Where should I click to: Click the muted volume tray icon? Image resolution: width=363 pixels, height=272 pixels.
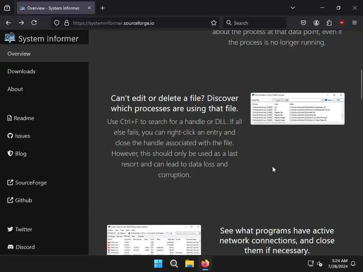coord(320,263)
